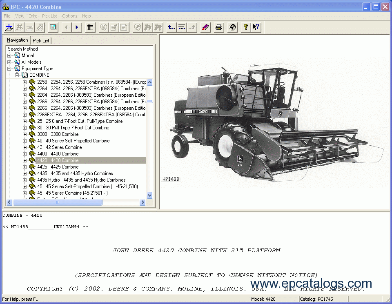Click the teal full-screen picture toolbar icon
The height and width of the screenshot is (304, 392).
pos(53,27)
